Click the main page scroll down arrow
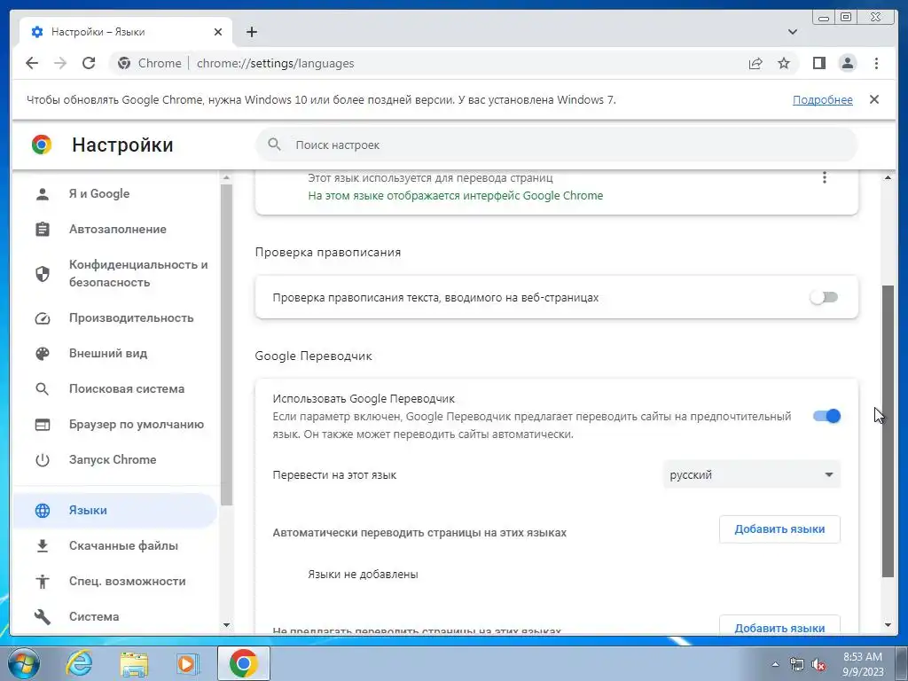Screen dimensions: 908x681 pyautogui.click(x=888, y=625)
